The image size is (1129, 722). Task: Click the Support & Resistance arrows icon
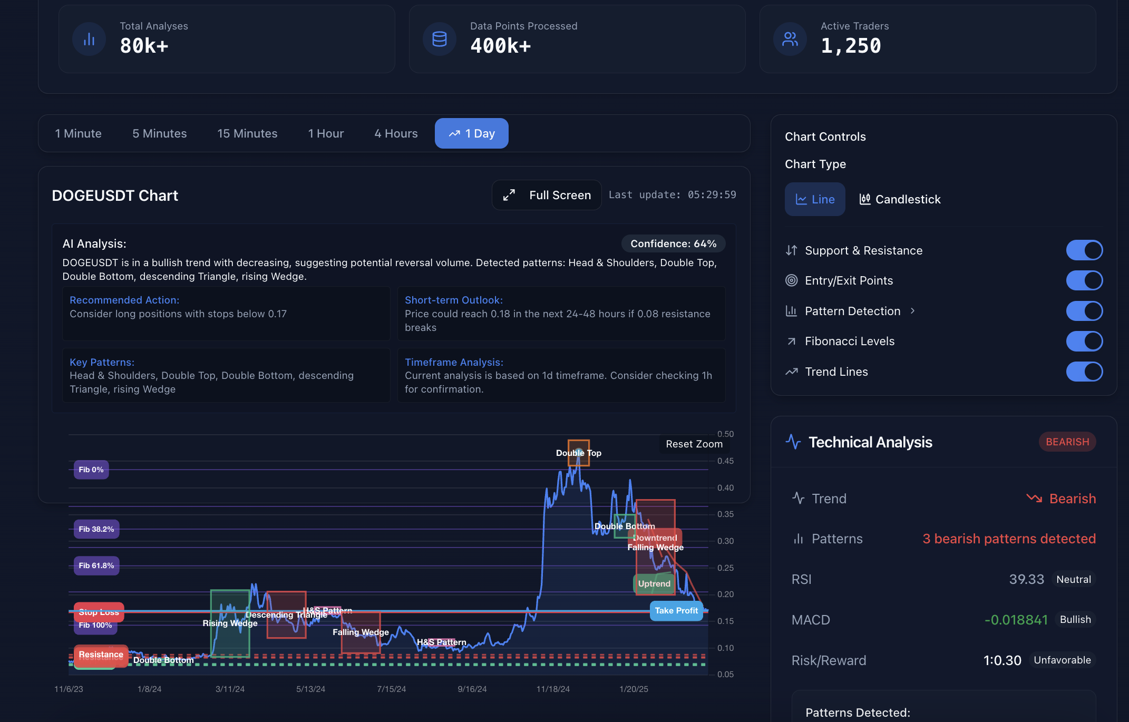[791, 250]
